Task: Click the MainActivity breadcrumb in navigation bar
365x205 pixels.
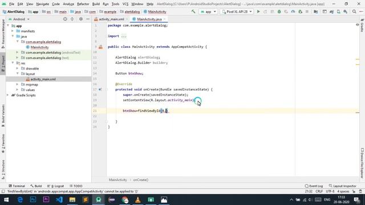Action: (x=155, y=11)
